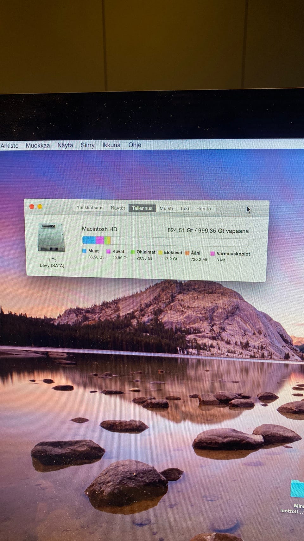Viewport: 304px width, 541px height.
Task: Click the '3 Mt' Varmuuskopiot value
Action: point(221,260)
